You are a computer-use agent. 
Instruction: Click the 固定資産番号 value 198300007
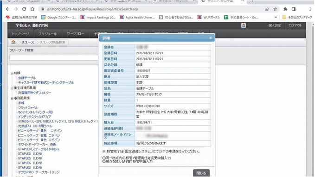pyautogui.click(x=143, y=70)
